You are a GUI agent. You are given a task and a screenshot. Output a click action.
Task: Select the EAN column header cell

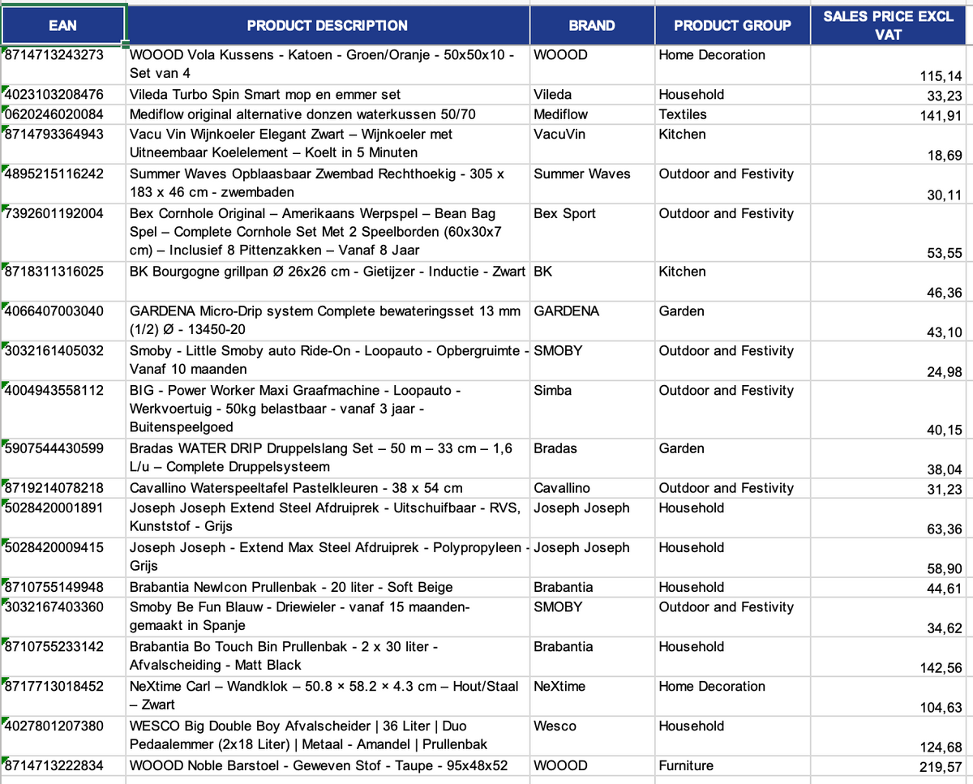63,25
